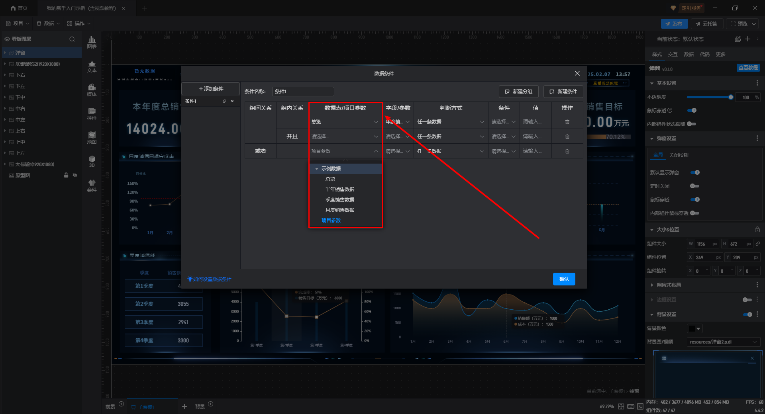Delete the 总览 condition row
This screenshot has height=414, width=765.
pos(567,122)
